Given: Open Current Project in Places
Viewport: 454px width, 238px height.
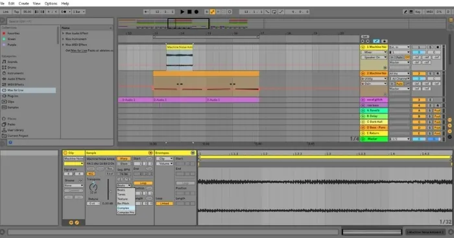Looking at the screenshot, I should [x=18, y=136].
